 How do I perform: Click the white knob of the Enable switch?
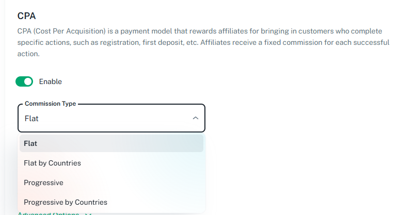pyautogui.click(x=28, y=81)
